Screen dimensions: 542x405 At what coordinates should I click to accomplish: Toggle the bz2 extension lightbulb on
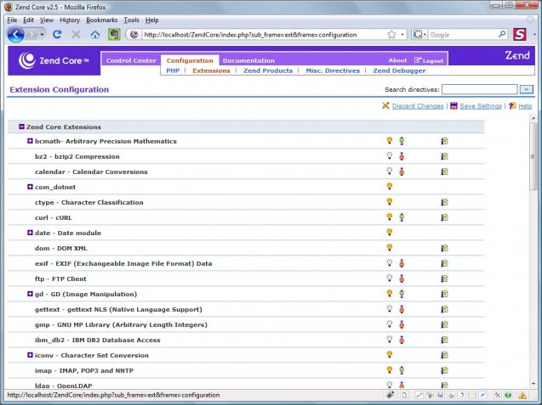pos(389,155)
